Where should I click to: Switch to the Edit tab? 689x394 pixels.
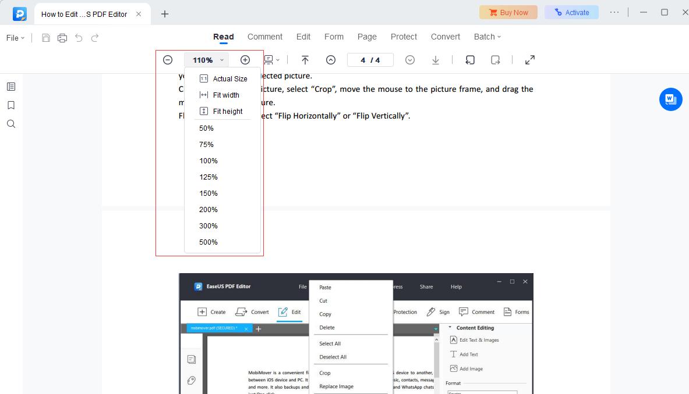[303, 37]
